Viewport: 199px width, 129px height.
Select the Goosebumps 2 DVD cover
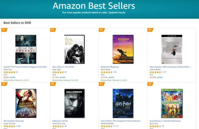[x=172, y=103]
